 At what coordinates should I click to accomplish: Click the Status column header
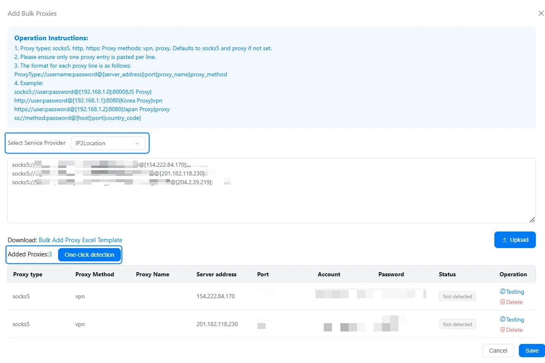[x=447, y=274]
